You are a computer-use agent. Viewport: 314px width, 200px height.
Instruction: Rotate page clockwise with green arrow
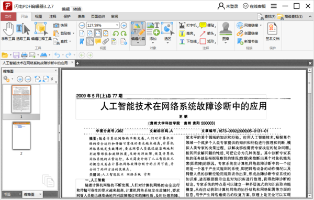tap(124, 34)
